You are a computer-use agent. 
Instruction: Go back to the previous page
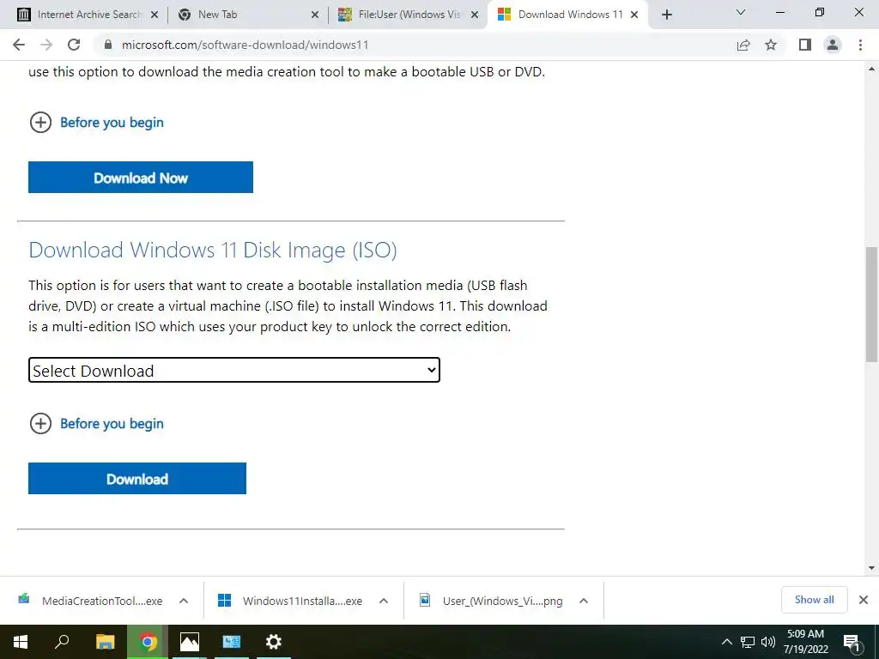(19, 45)
